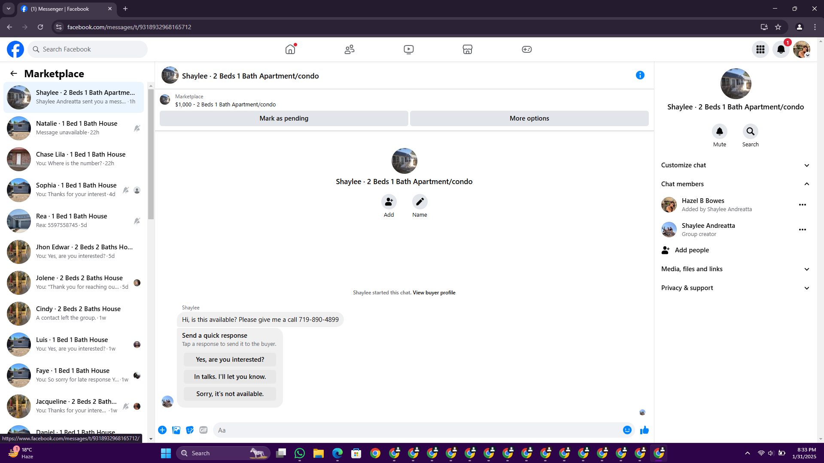The width and height of the screenshot is (824, 463).
Task: Click the browser address bar URL
Action: pyautogui.click(x=129, y=27)
